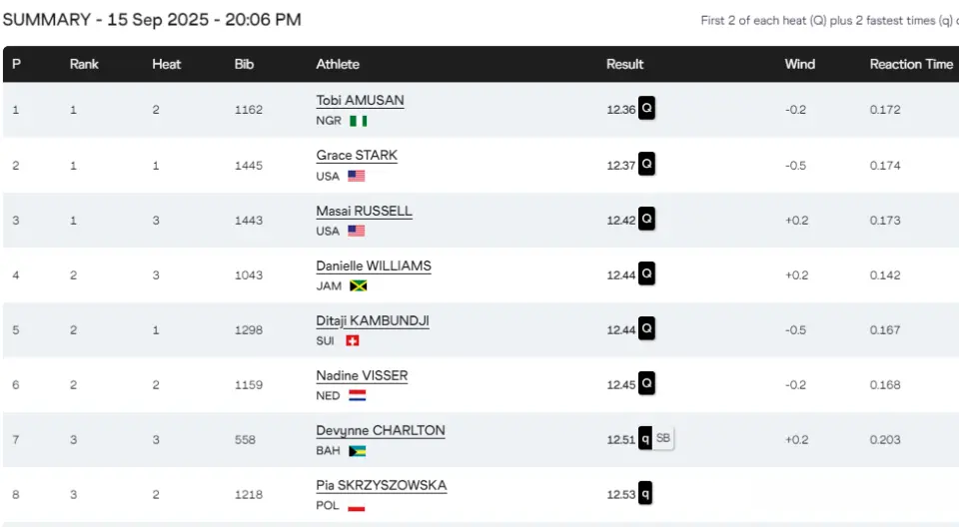Open Pia SKRZYSZOWSKA athlete profile
Image resolution: width=959 pixels, height=527 pixels.
(x=381, y=485)
